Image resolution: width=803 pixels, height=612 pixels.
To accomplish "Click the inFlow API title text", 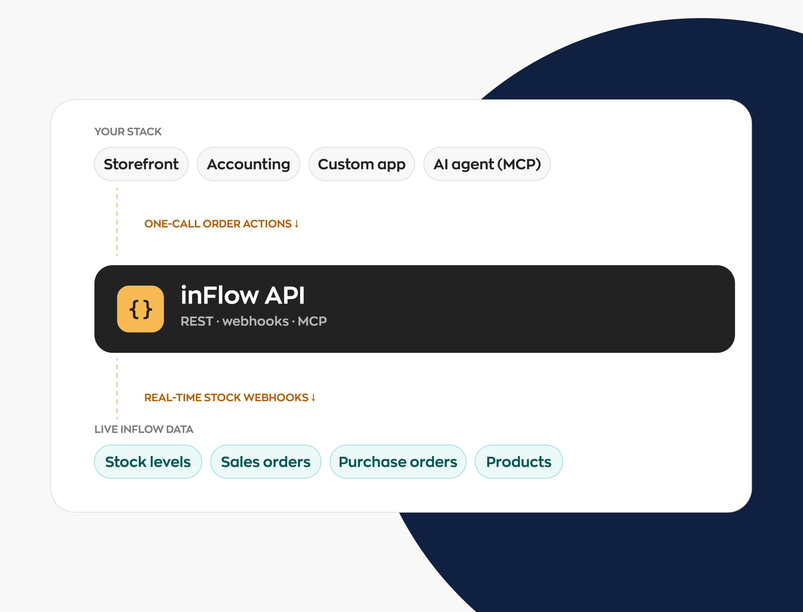I will [242, 295].
